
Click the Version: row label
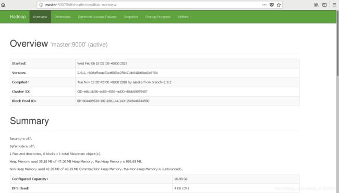[19, 73]
